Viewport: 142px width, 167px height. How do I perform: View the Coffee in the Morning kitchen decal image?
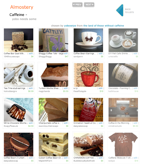coord(123,110)
